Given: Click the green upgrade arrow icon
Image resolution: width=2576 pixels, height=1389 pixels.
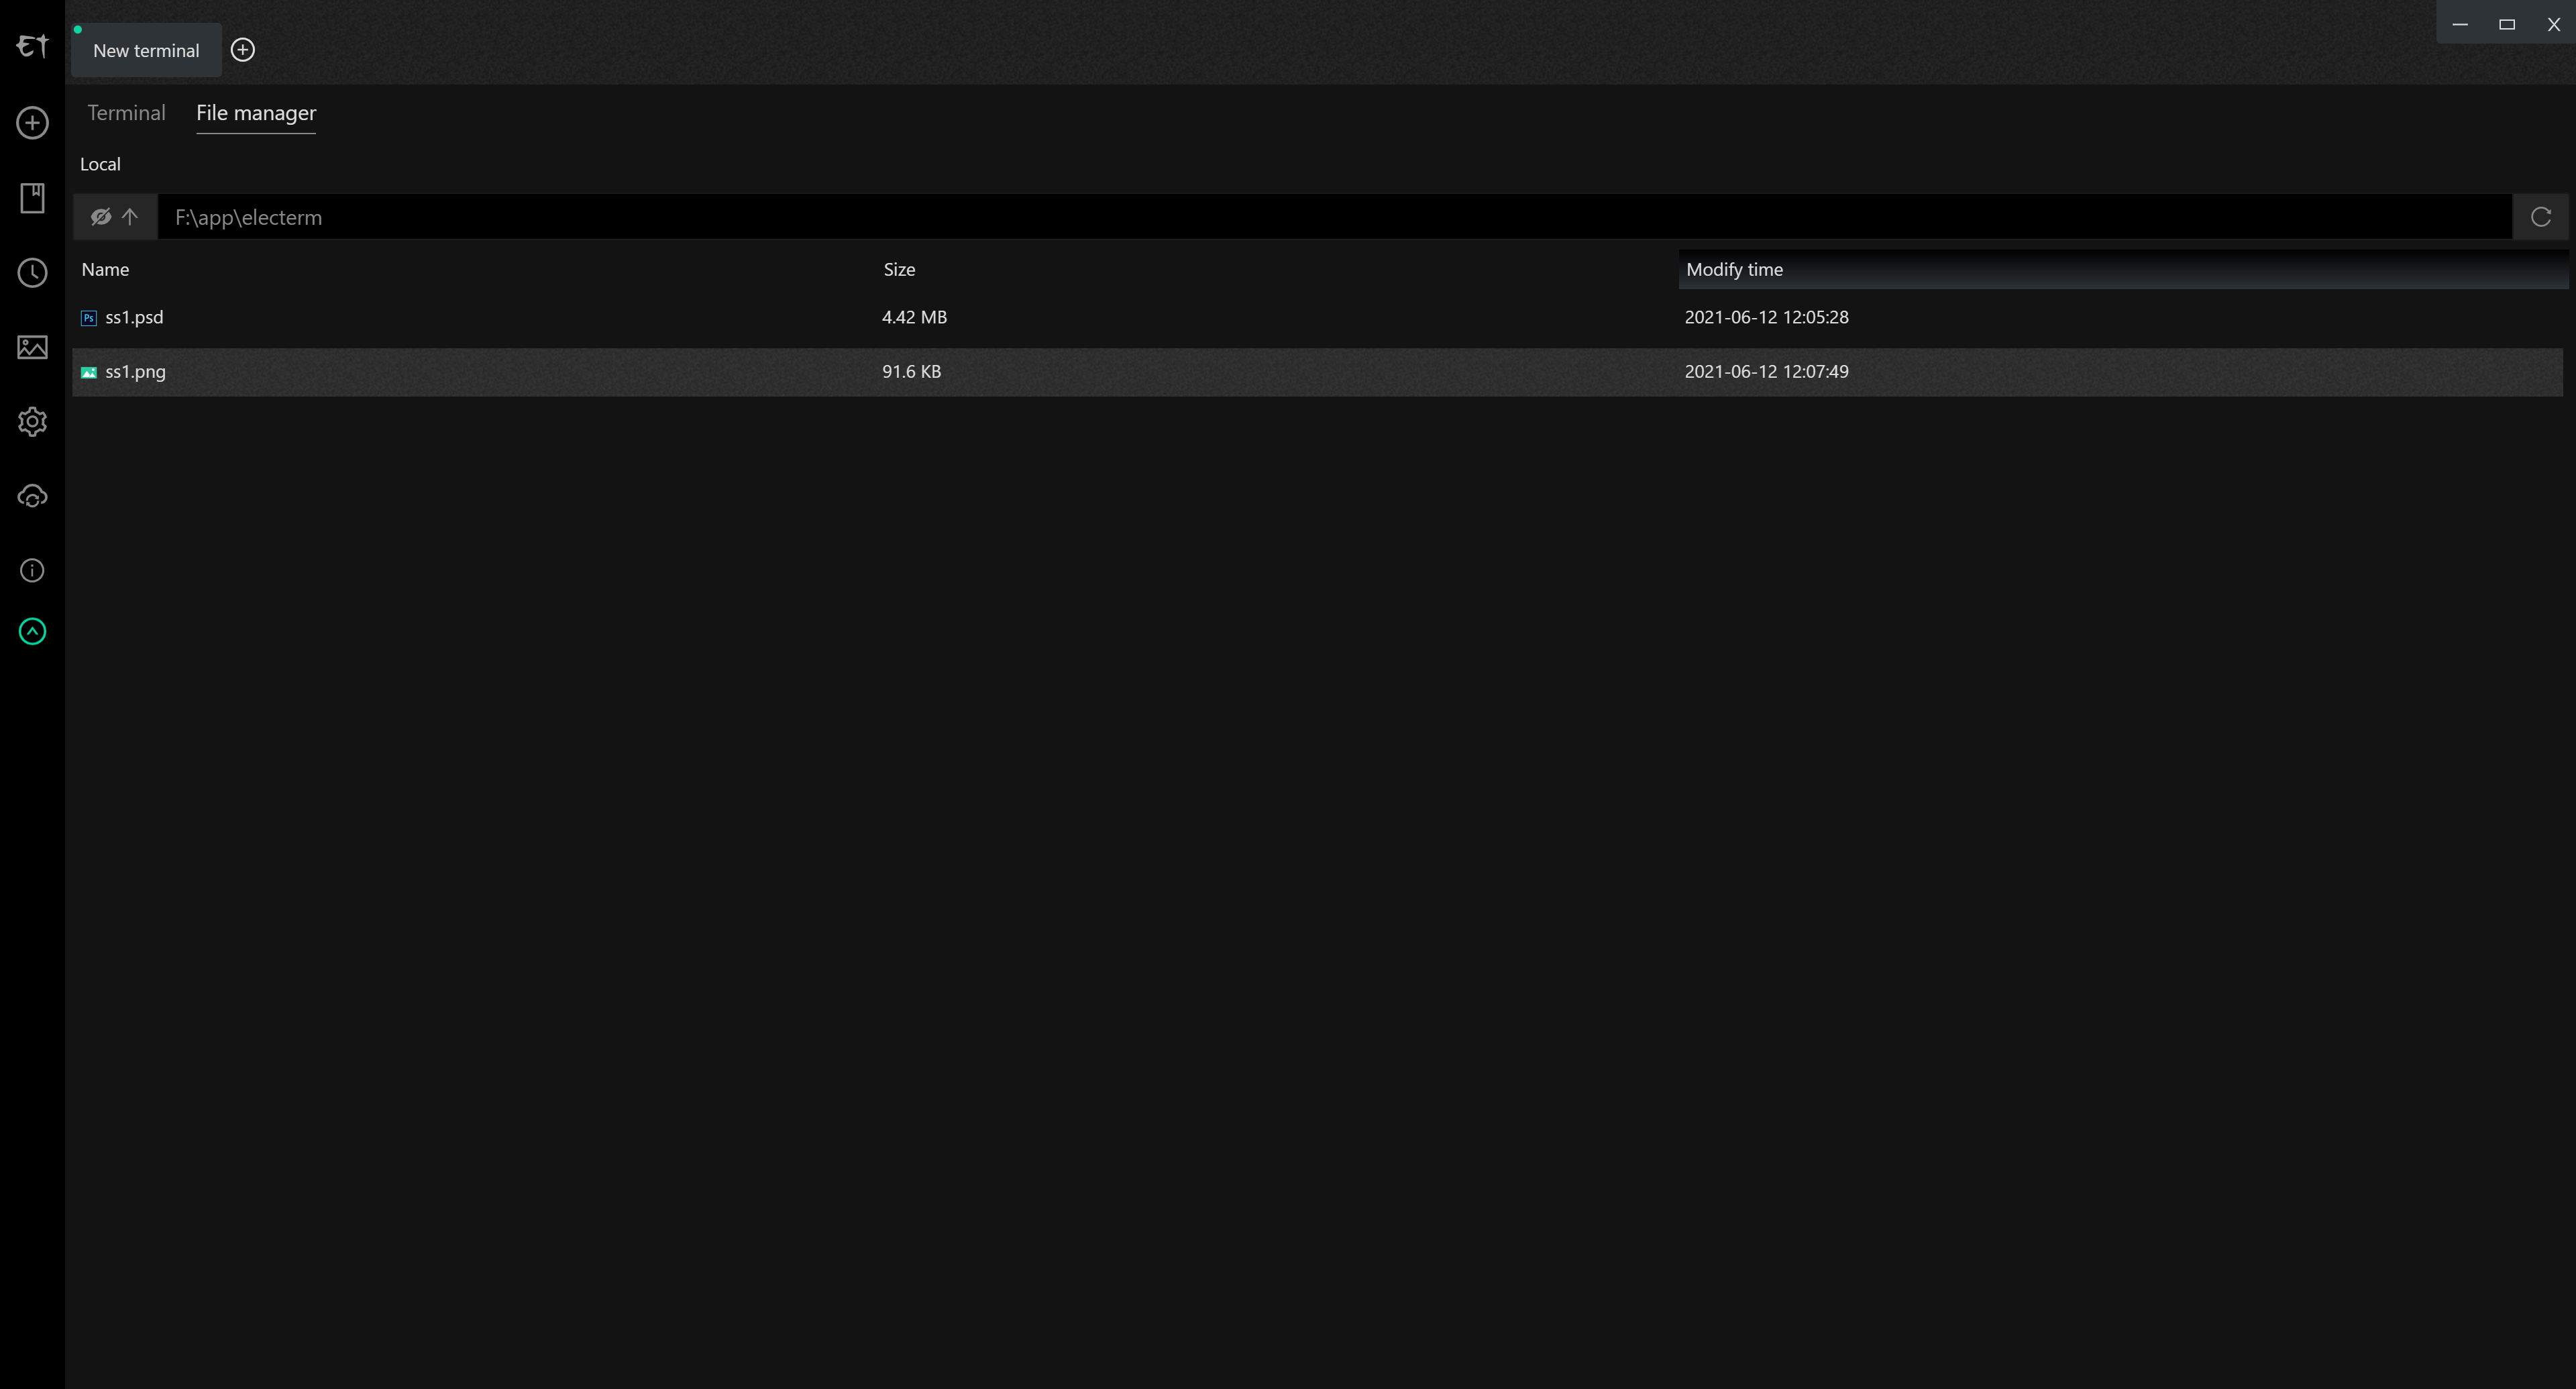Looking at the screenshot, I should (32, 631).
